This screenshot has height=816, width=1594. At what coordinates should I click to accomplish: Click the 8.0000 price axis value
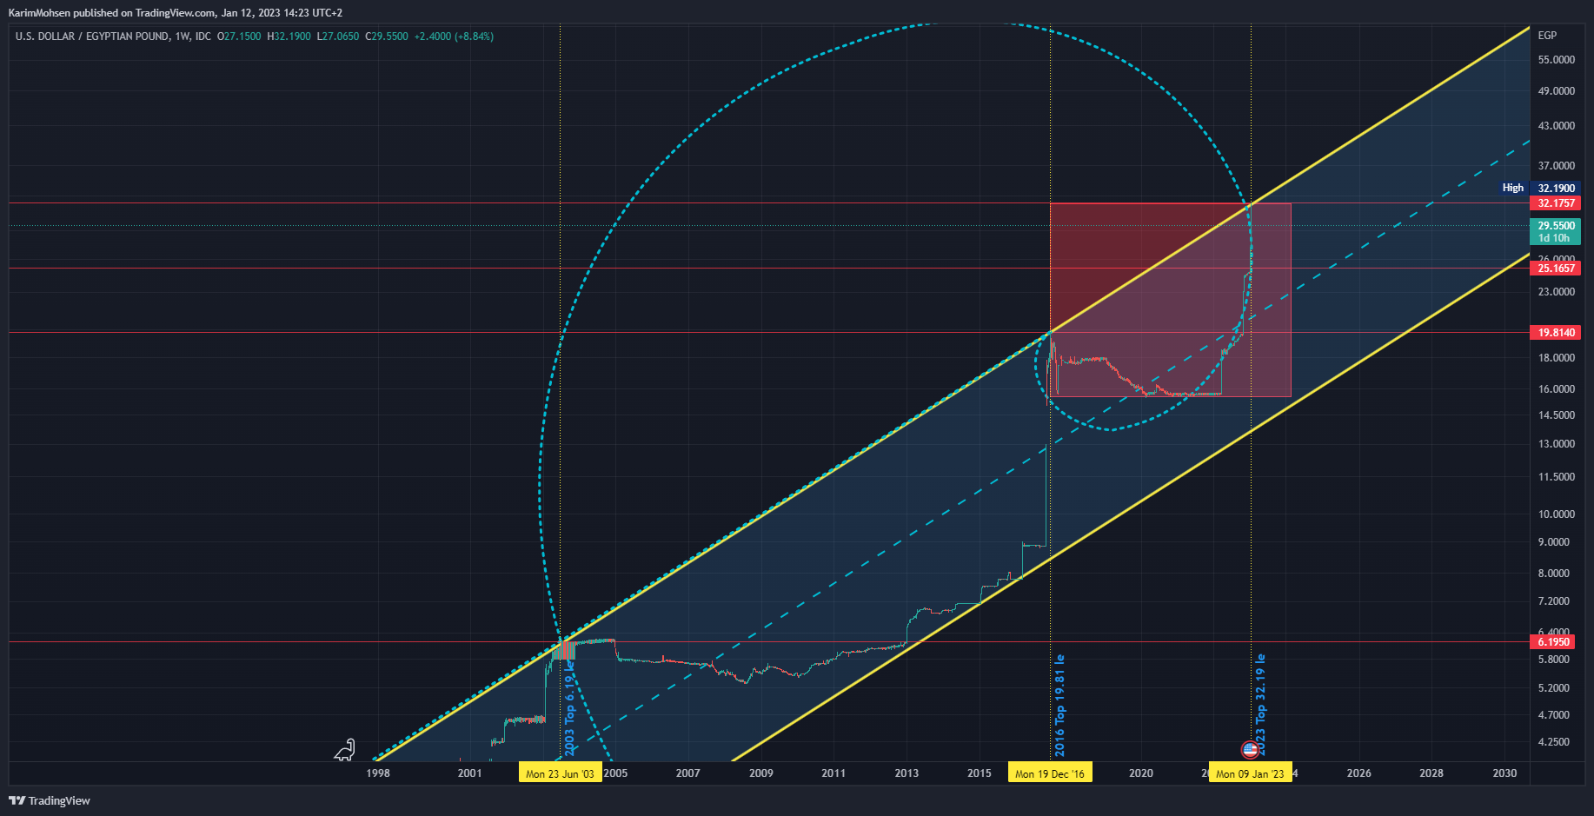point(1554,574)
